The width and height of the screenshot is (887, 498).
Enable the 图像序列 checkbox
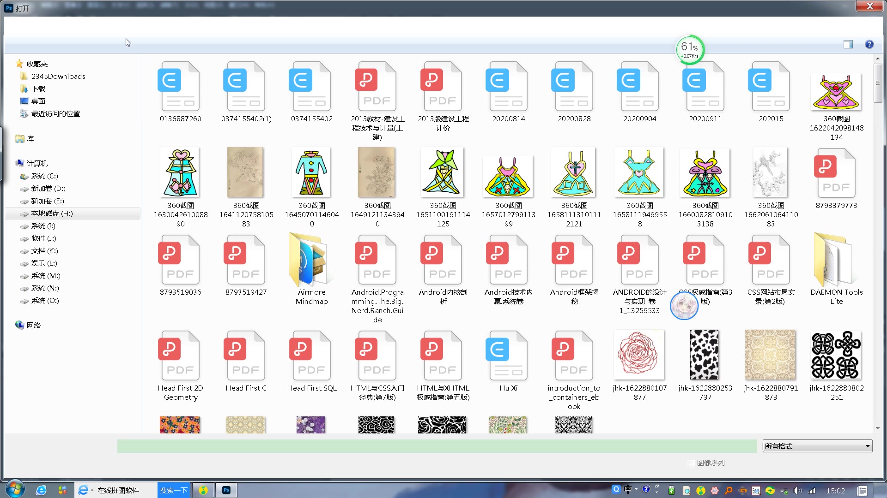click(x=692, y=463)
